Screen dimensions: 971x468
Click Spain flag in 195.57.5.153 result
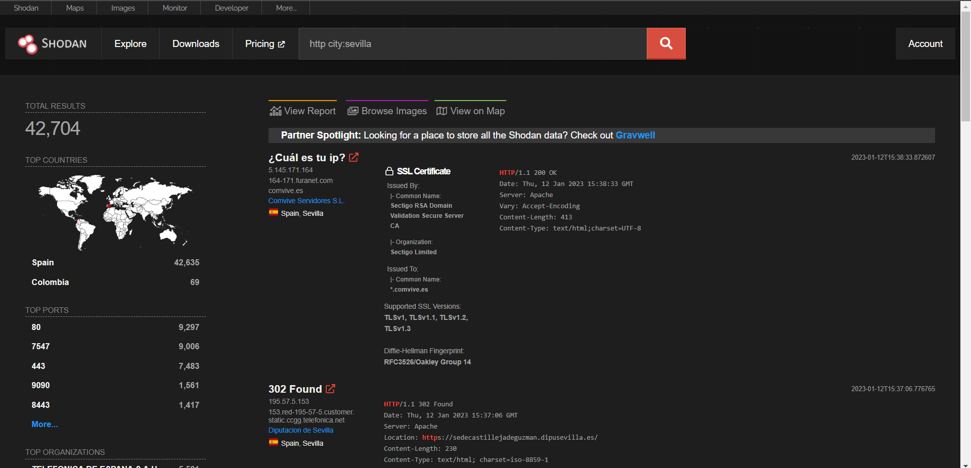pyautogui.click(x=274, y=443)
